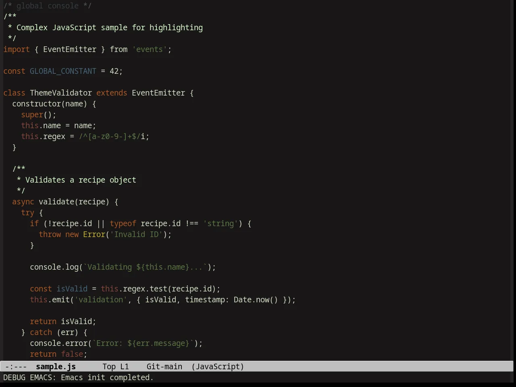Click 'Date.now()' call
The image size is (516, 387).
coord(256,300)
